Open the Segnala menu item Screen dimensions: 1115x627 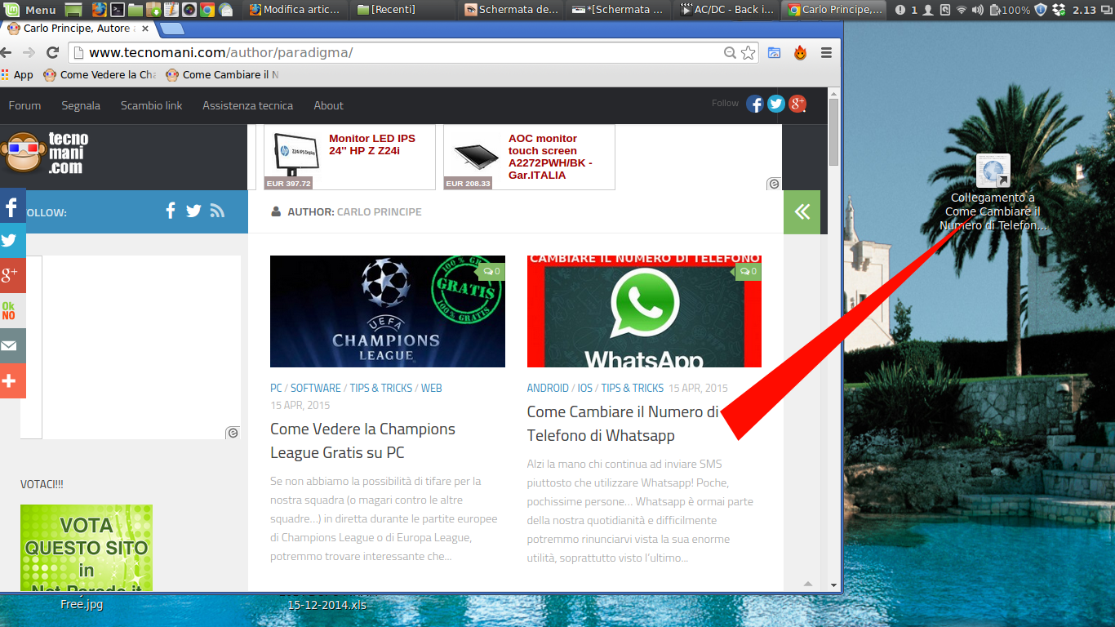81,105
